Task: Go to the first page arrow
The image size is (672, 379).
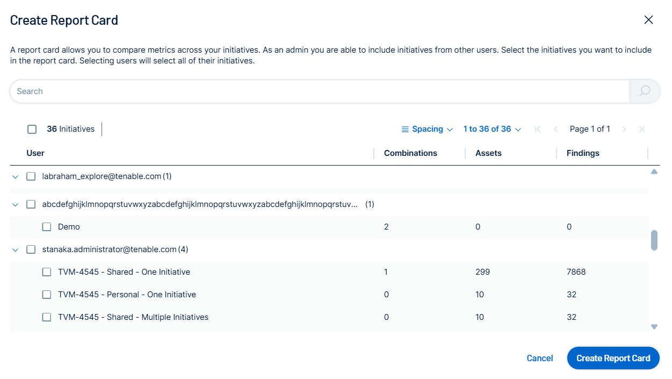Action: pos(538,129)
